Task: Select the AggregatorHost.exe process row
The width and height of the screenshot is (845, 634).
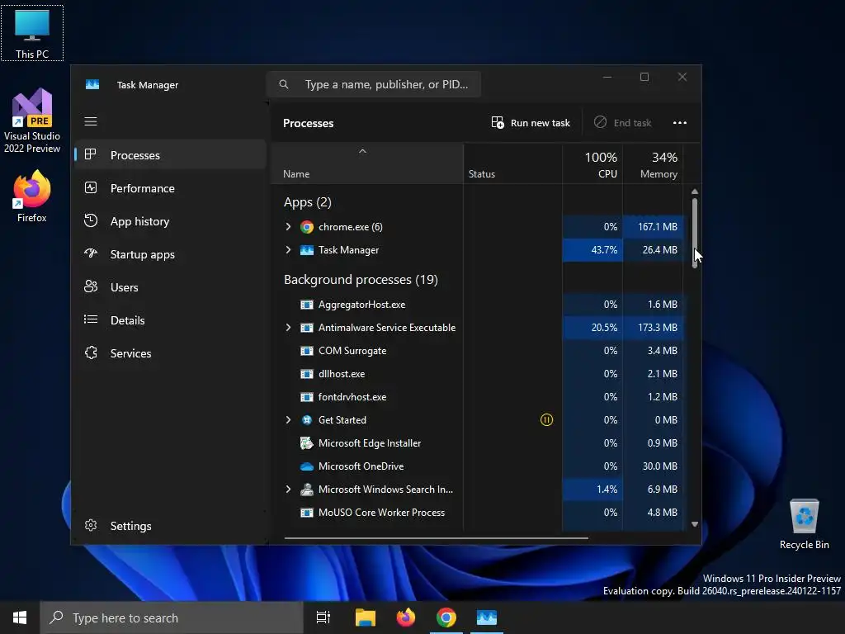Action: (478, 305)
